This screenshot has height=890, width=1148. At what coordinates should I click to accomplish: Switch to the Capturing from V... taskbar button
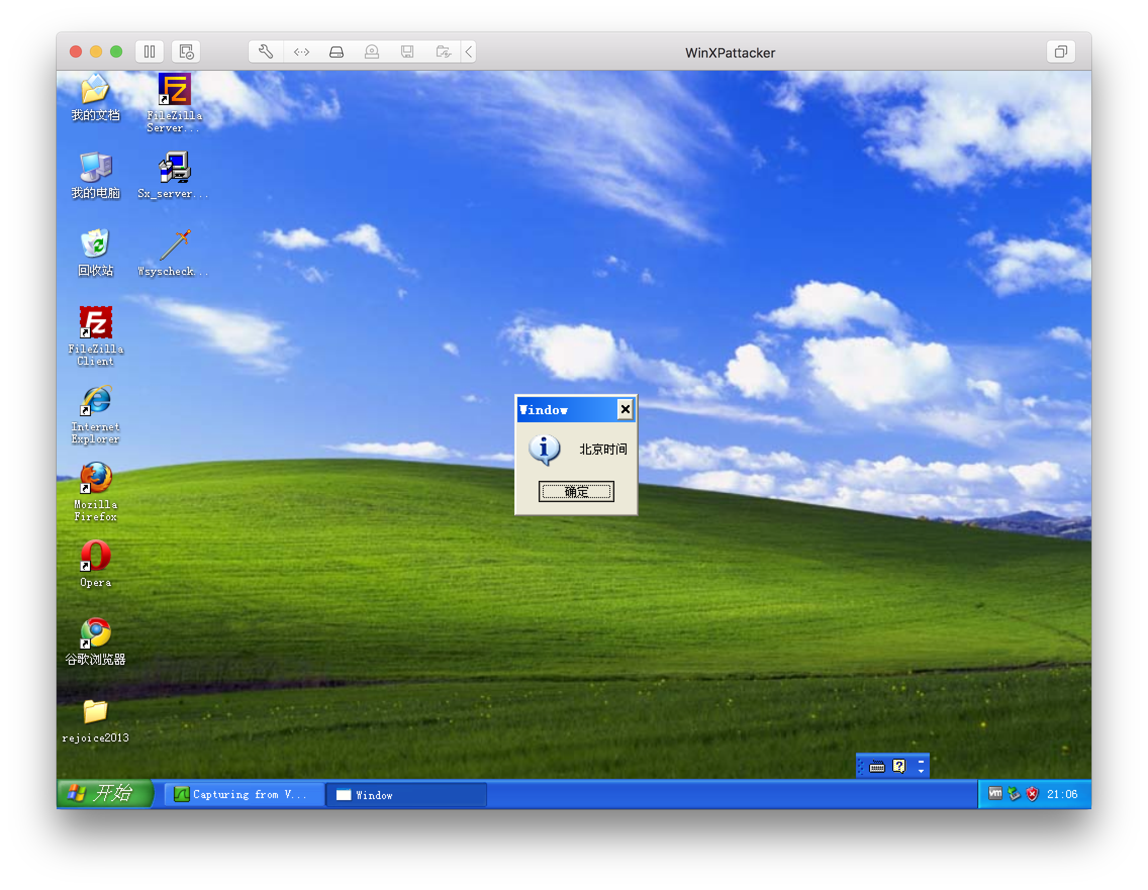click(244, 795)
